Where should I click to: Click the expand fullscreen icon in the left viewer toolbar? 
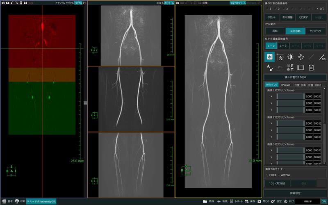point(25,3)
